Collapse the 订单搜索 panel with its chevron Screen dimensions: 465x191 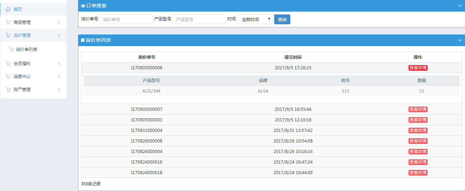click(x=460, y=6)
